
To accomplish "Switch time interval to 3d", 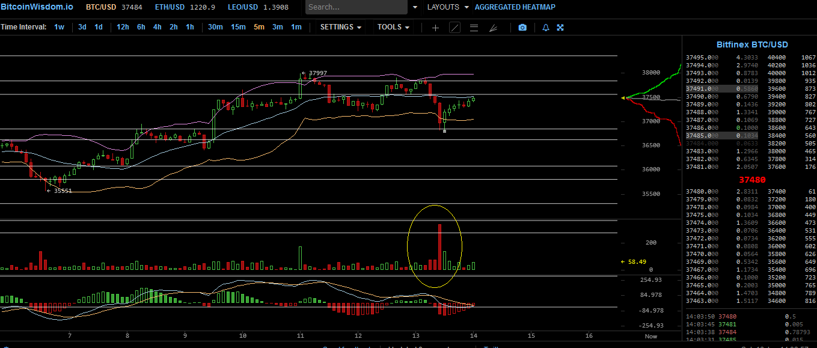I will (x=82, y=27).
